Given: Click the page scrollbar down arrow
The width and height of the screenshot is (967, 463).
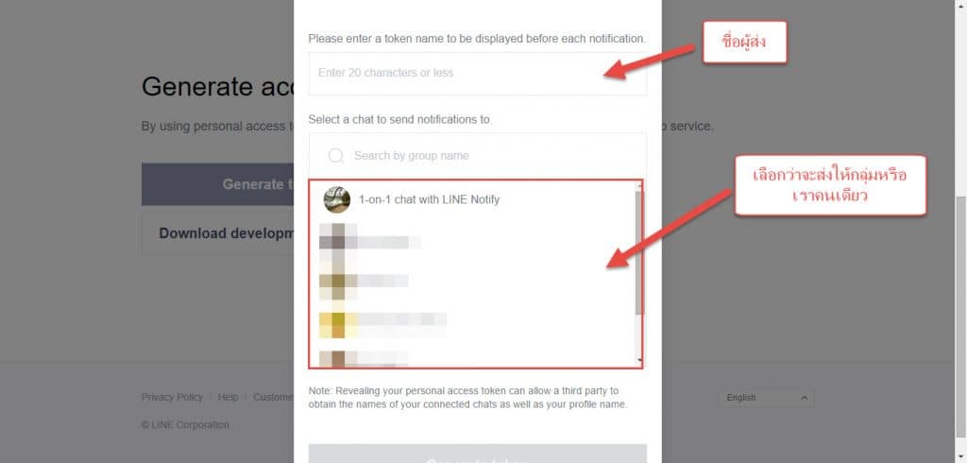Looking at the screenshot, I should point(960,457).
